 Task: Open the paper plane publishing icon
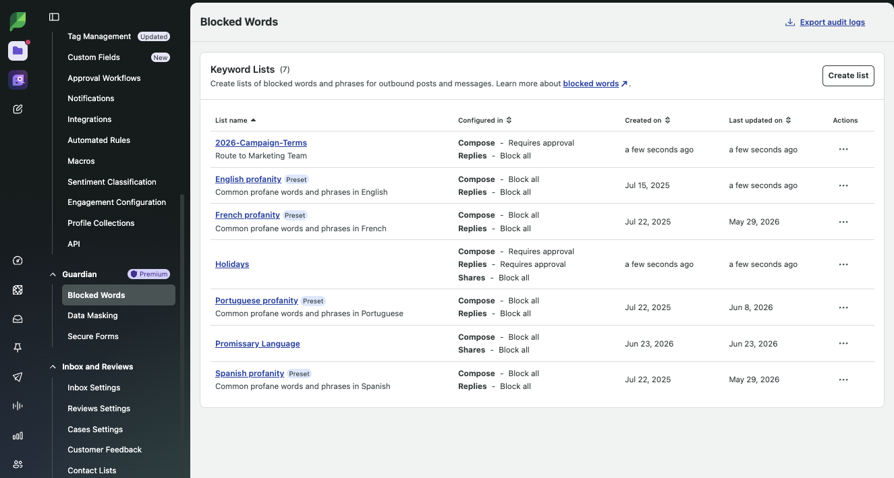[x=18, y=377]
